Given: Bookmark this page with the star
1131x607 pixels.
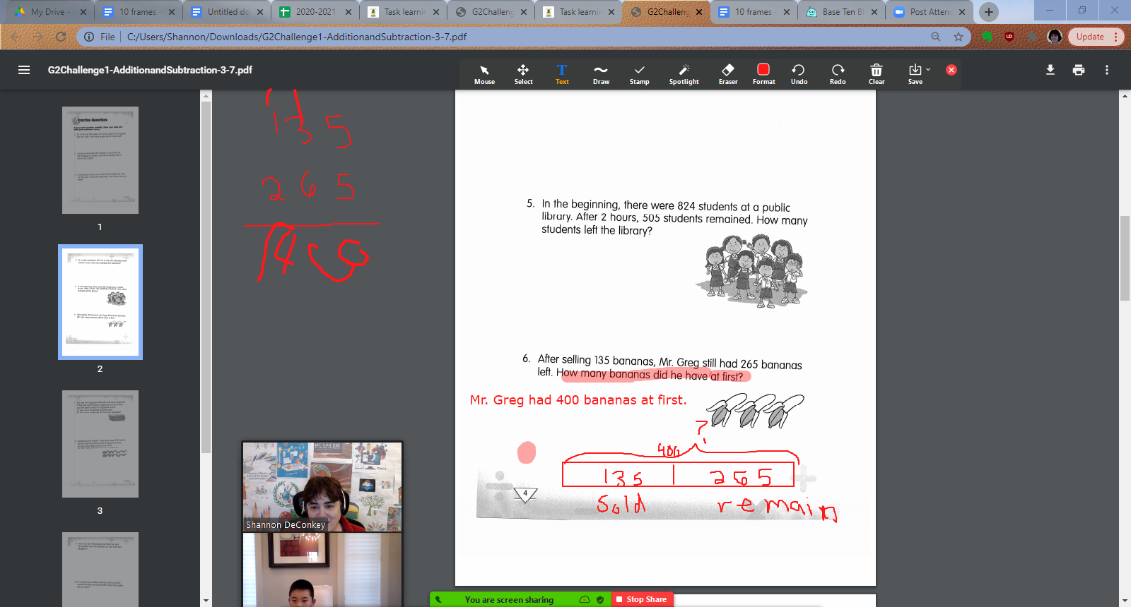Looking at the screenshot, I should (959, 37).
